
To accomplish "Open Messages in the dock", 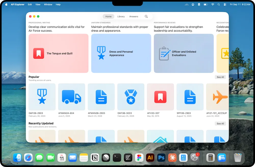I will pos(39,158).
